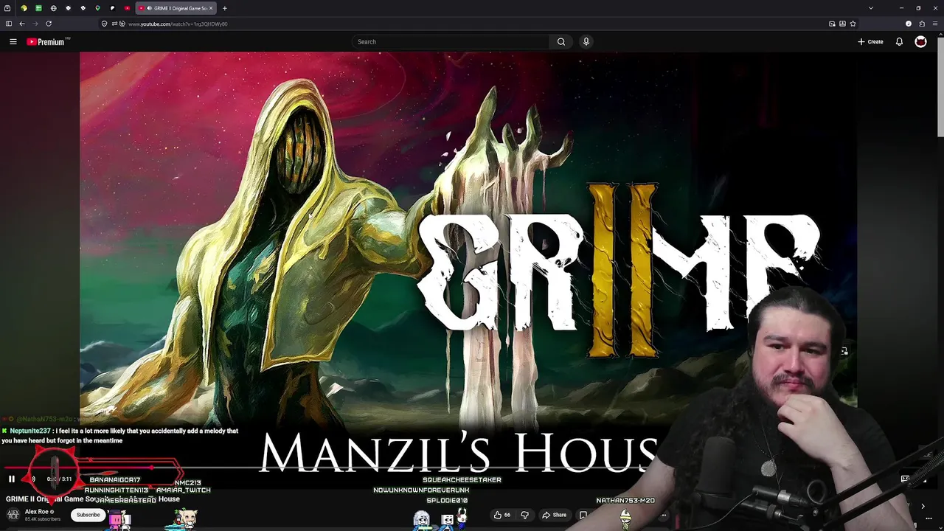Switch to the pinned green spreadsheet tab

coord(38,8)
